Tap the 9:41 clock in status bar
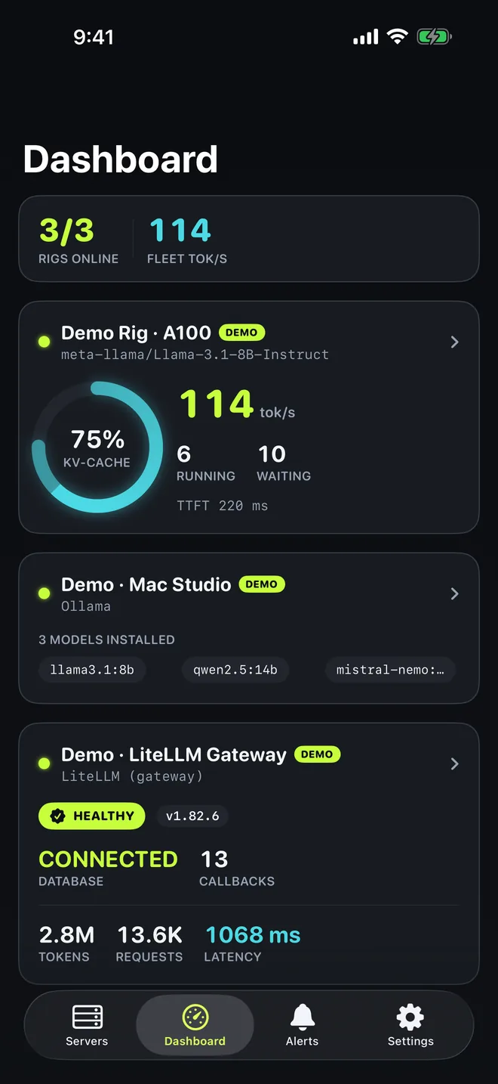The image size is (498, 1084). coord(94,37)
